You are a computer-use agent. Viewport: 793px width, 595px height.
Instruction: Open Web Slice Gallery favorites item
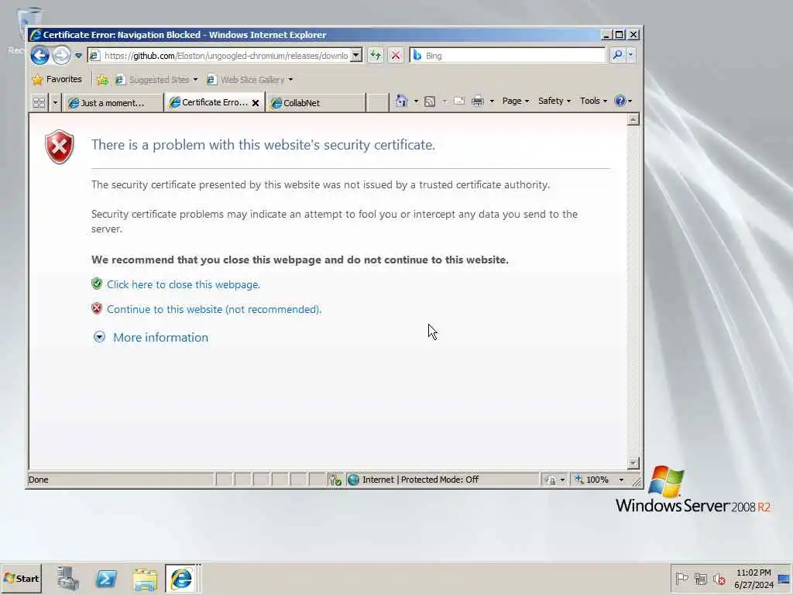pyautogui.click(x=250, y=80)
